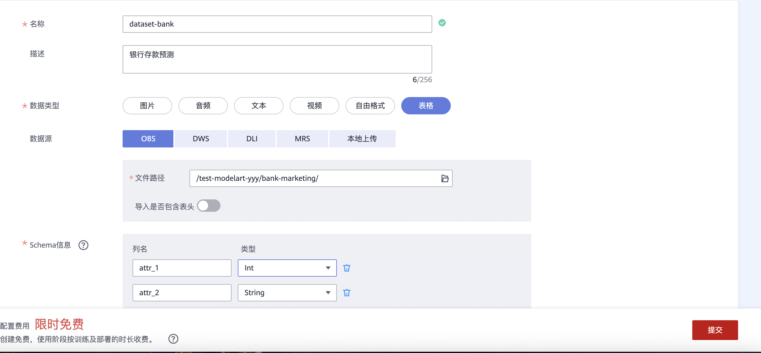The height and width of the screenshot is (353, 761).
Task: Open attr_1 type dropdown showing Int
Action: [287, 268]
